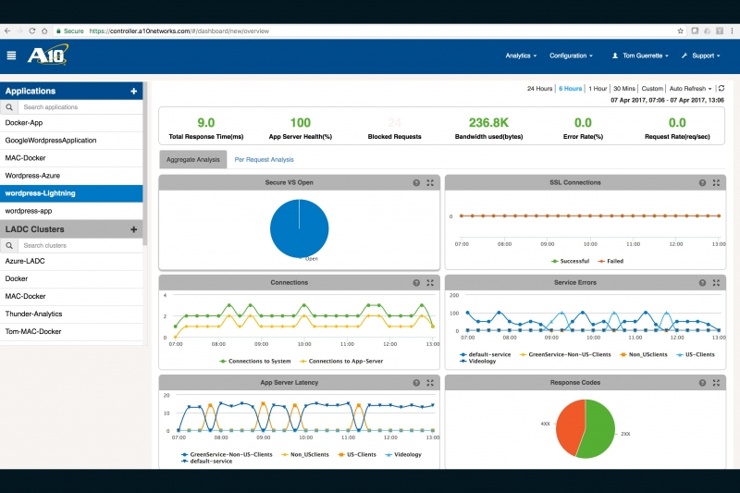Image resolution: width=740 pixels, height=493 pixels.
Task: Show help for Connections panel
Action: click(416, 283)
